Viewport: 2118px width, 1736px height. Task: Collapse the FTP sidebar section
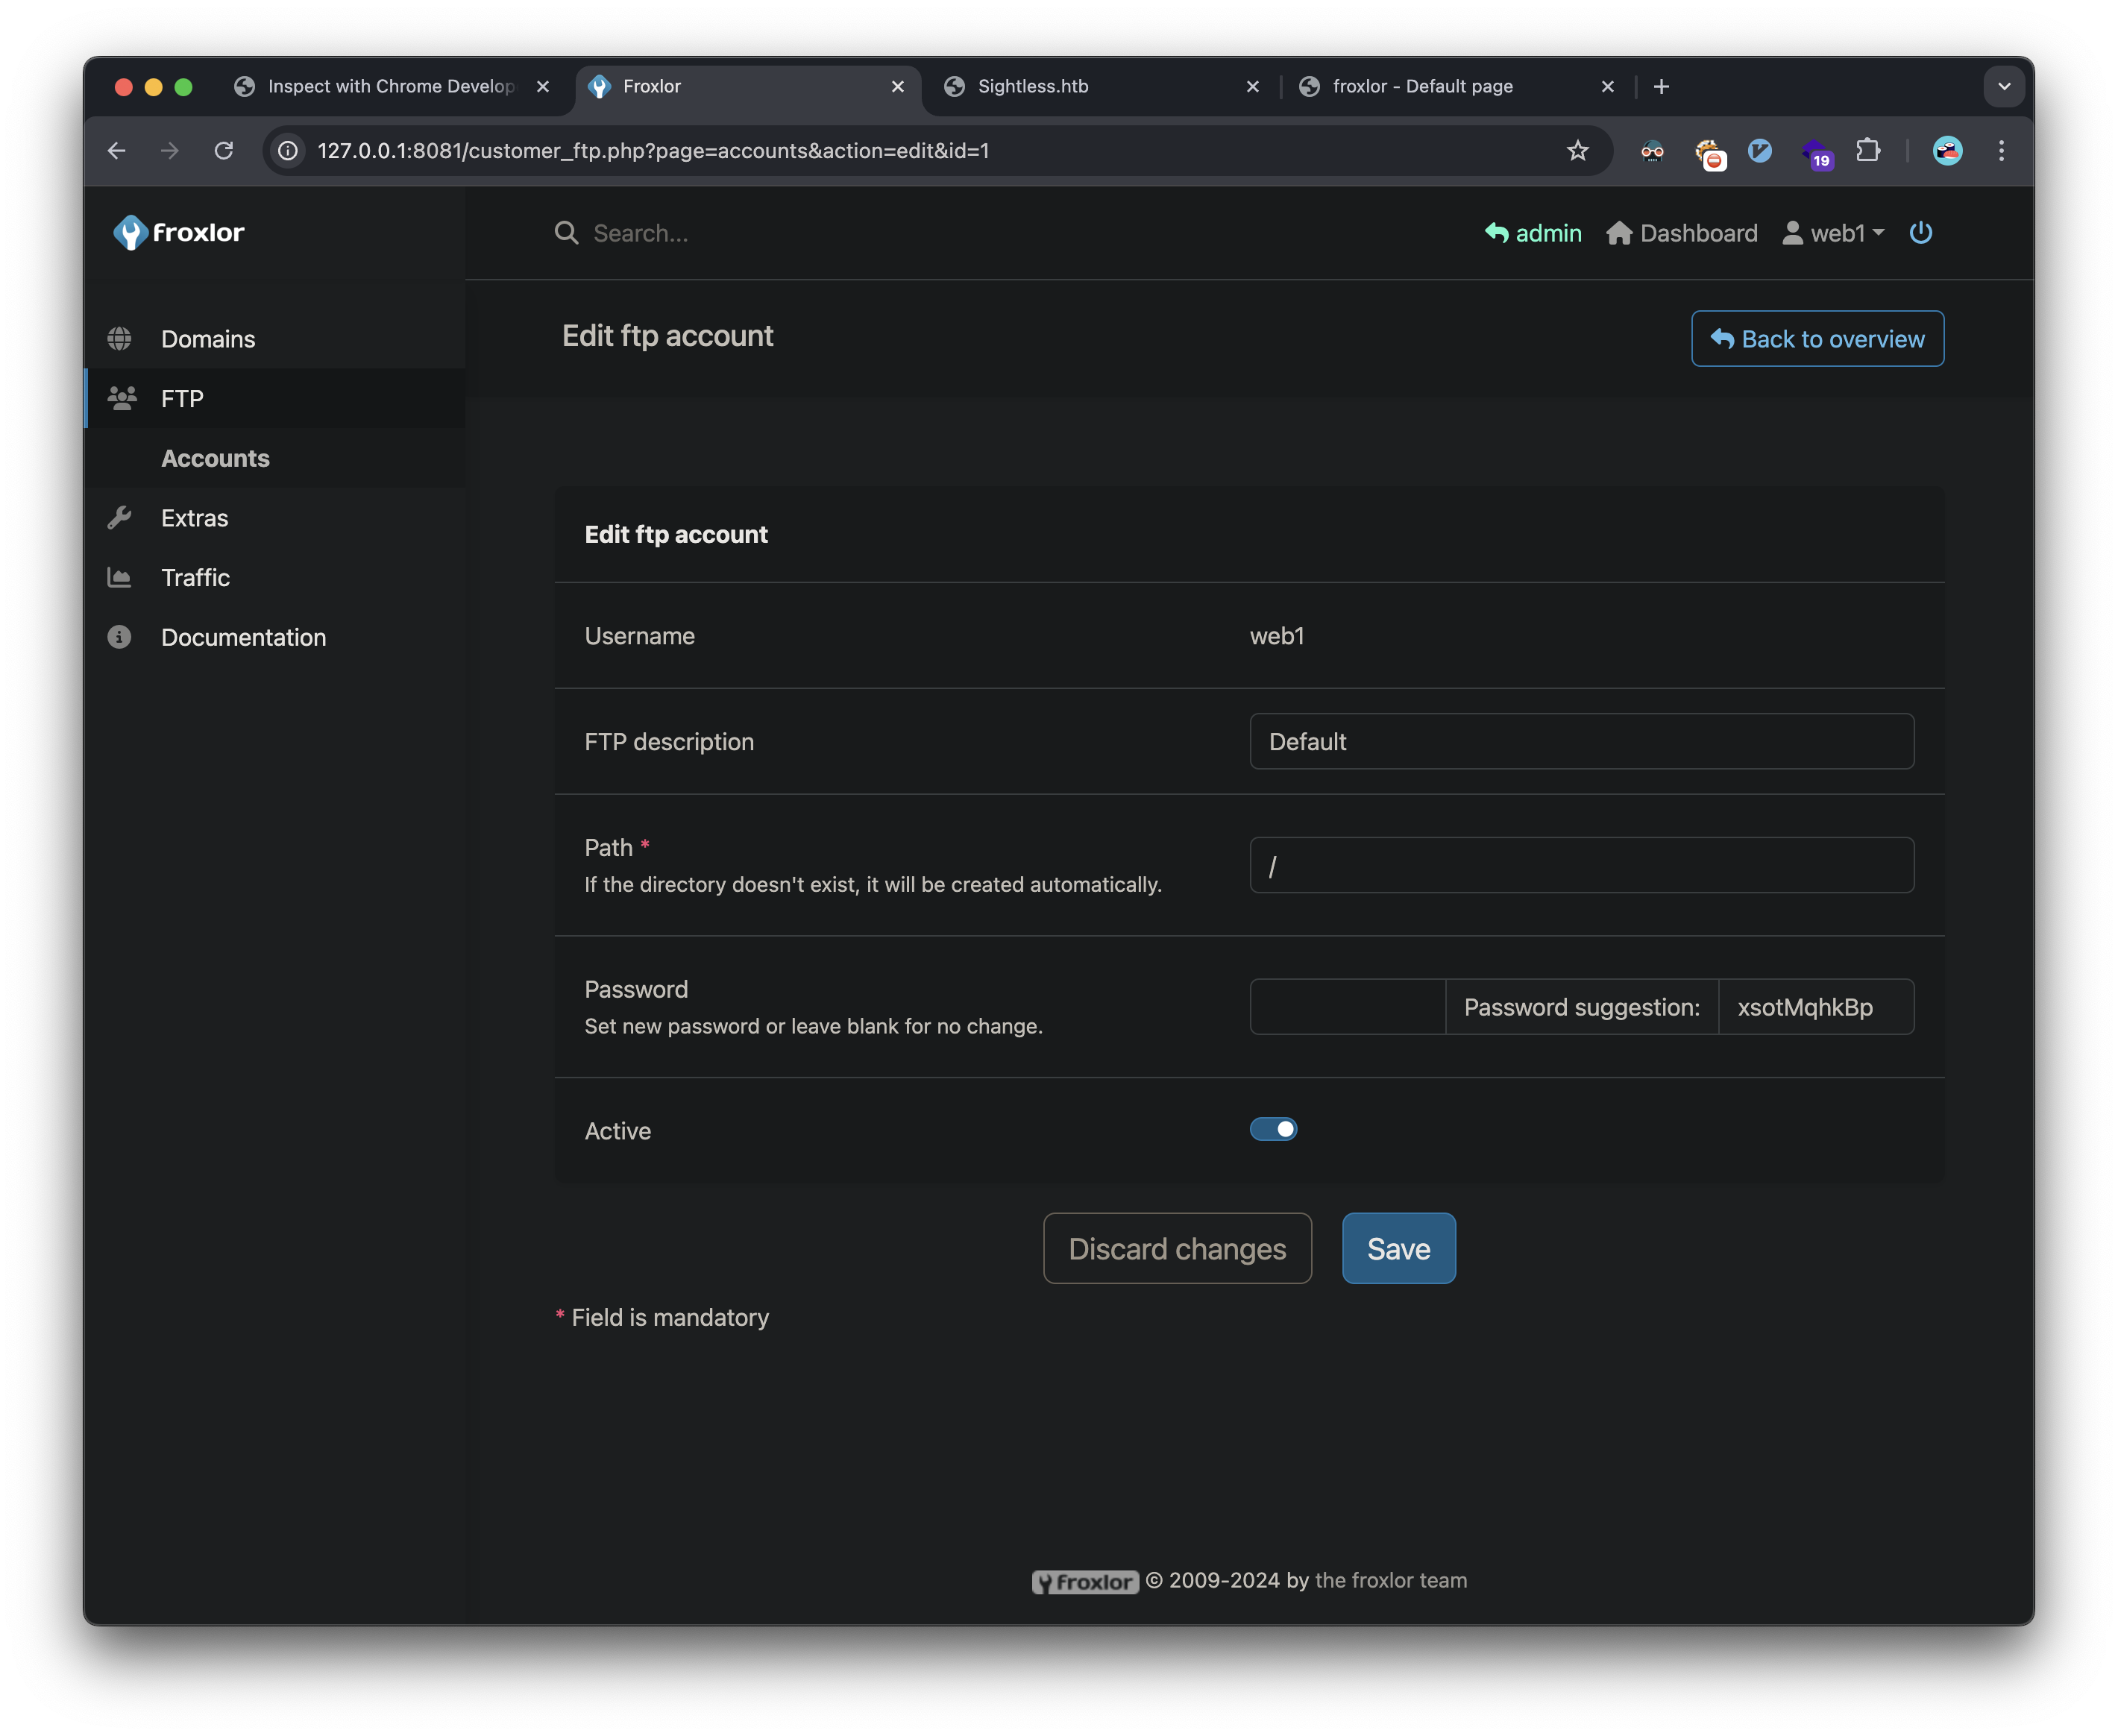click(x=182, y=399)
